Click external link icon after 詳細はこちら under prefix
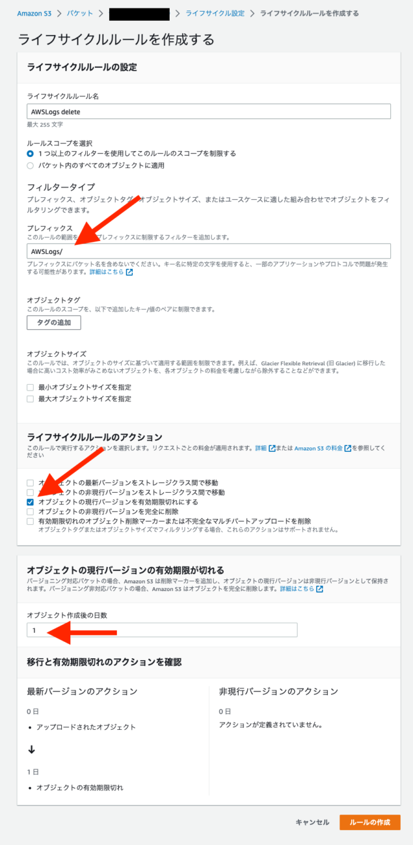Viewport: 413px width, 845px height. [x=129, y=272]
